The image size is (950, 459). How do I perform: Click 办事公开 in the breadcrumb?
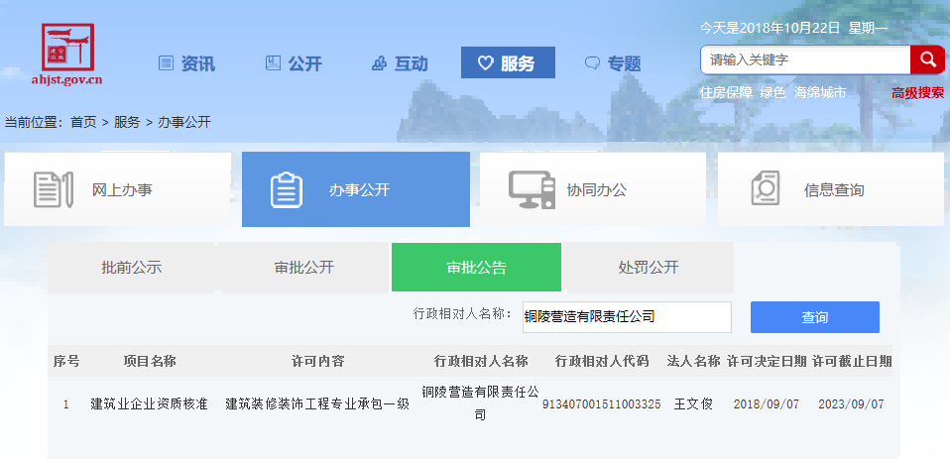point(184,122)
